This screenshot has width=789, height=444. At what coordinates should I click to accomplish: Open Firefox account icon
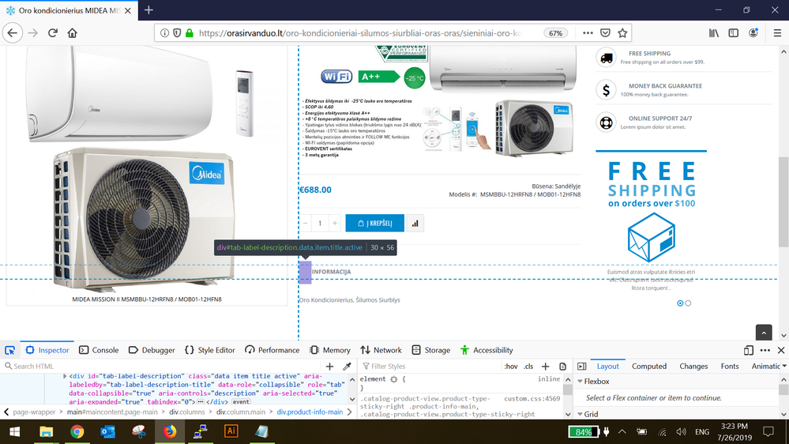pyautogui.click(x=753, y=33)
